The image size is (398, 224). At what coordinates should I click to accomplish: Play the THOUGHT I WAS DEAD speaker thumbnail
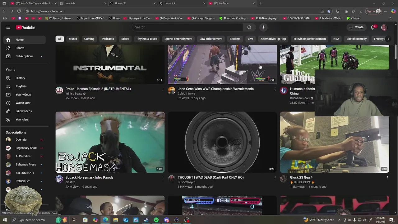(x=222, y=142)
